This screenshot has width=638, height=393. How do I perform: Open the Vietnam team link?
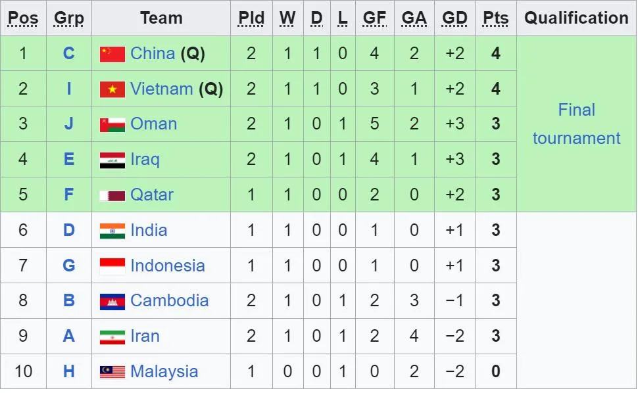[161, 89]
